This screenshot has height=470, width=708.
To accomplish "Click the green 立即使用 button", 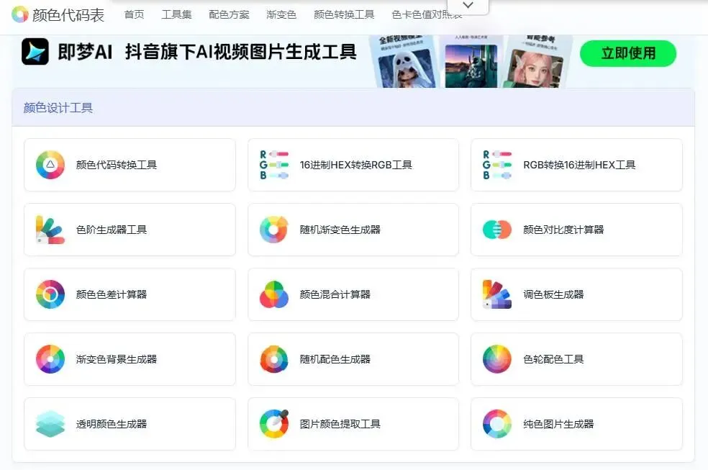I will (x=627, y=53).
